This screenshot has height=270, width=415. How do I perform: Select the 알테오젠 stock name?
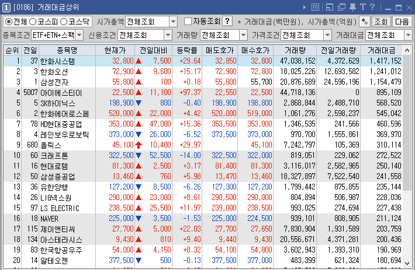(54, 261)
